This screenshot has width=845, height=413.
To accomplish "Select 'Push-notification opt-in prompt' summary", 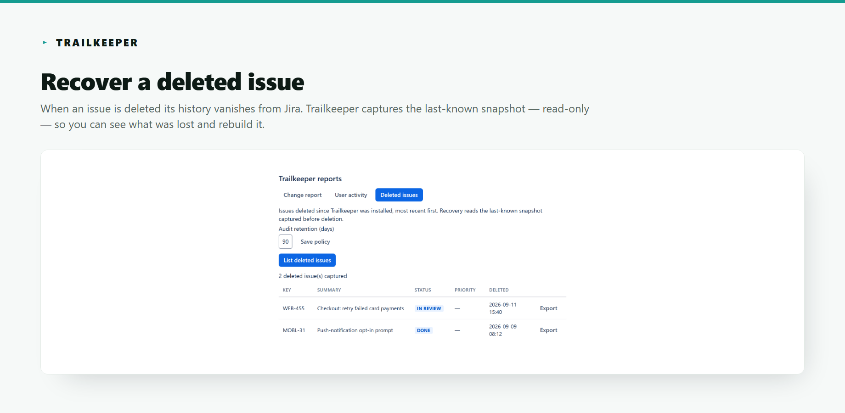I will [355, 330].
